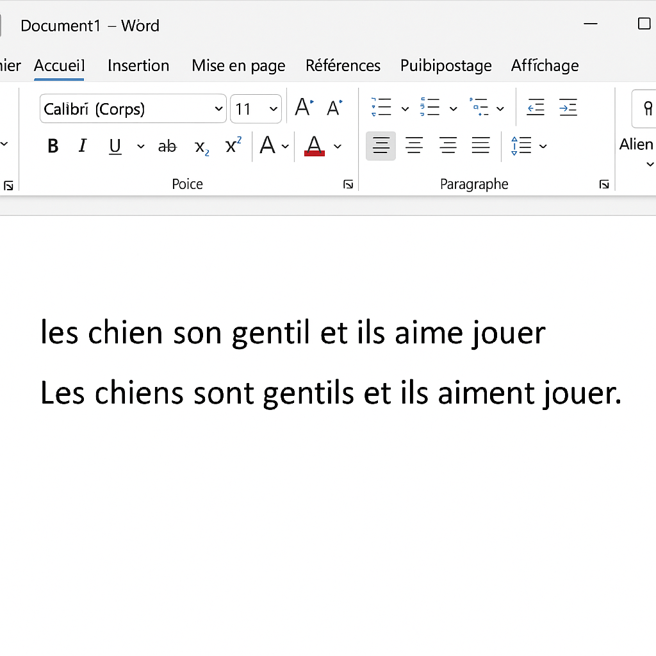
Task: Expand the line spacing options arrow
Action: [543, 147]
